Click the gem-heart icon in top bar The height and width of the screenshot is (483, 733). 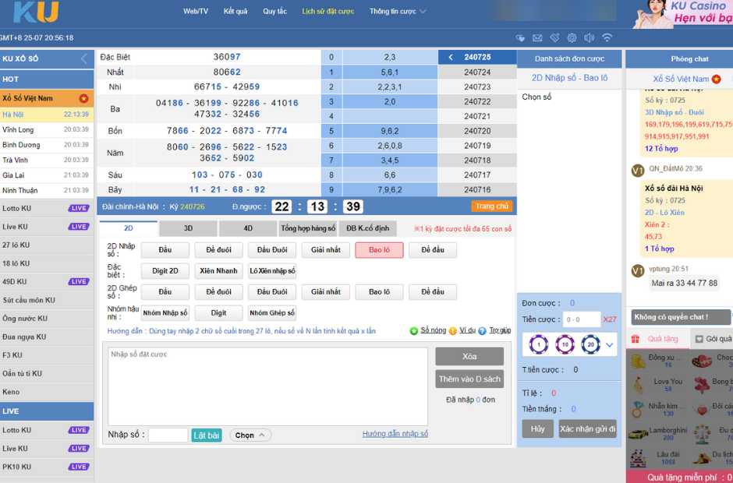coord(520,38)
